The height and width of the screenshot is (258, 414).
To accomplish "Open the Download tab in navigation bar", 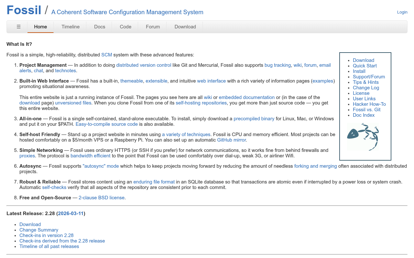I will [185, 27].
